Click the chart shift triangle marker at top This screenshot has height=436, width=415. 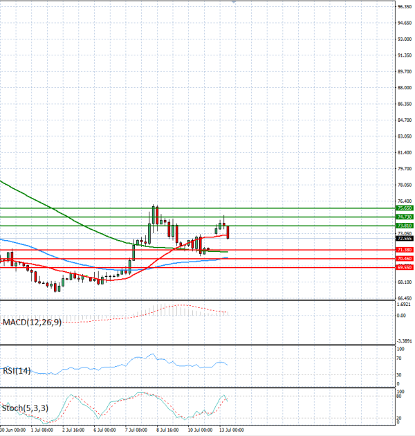click(x=234, y=1)
